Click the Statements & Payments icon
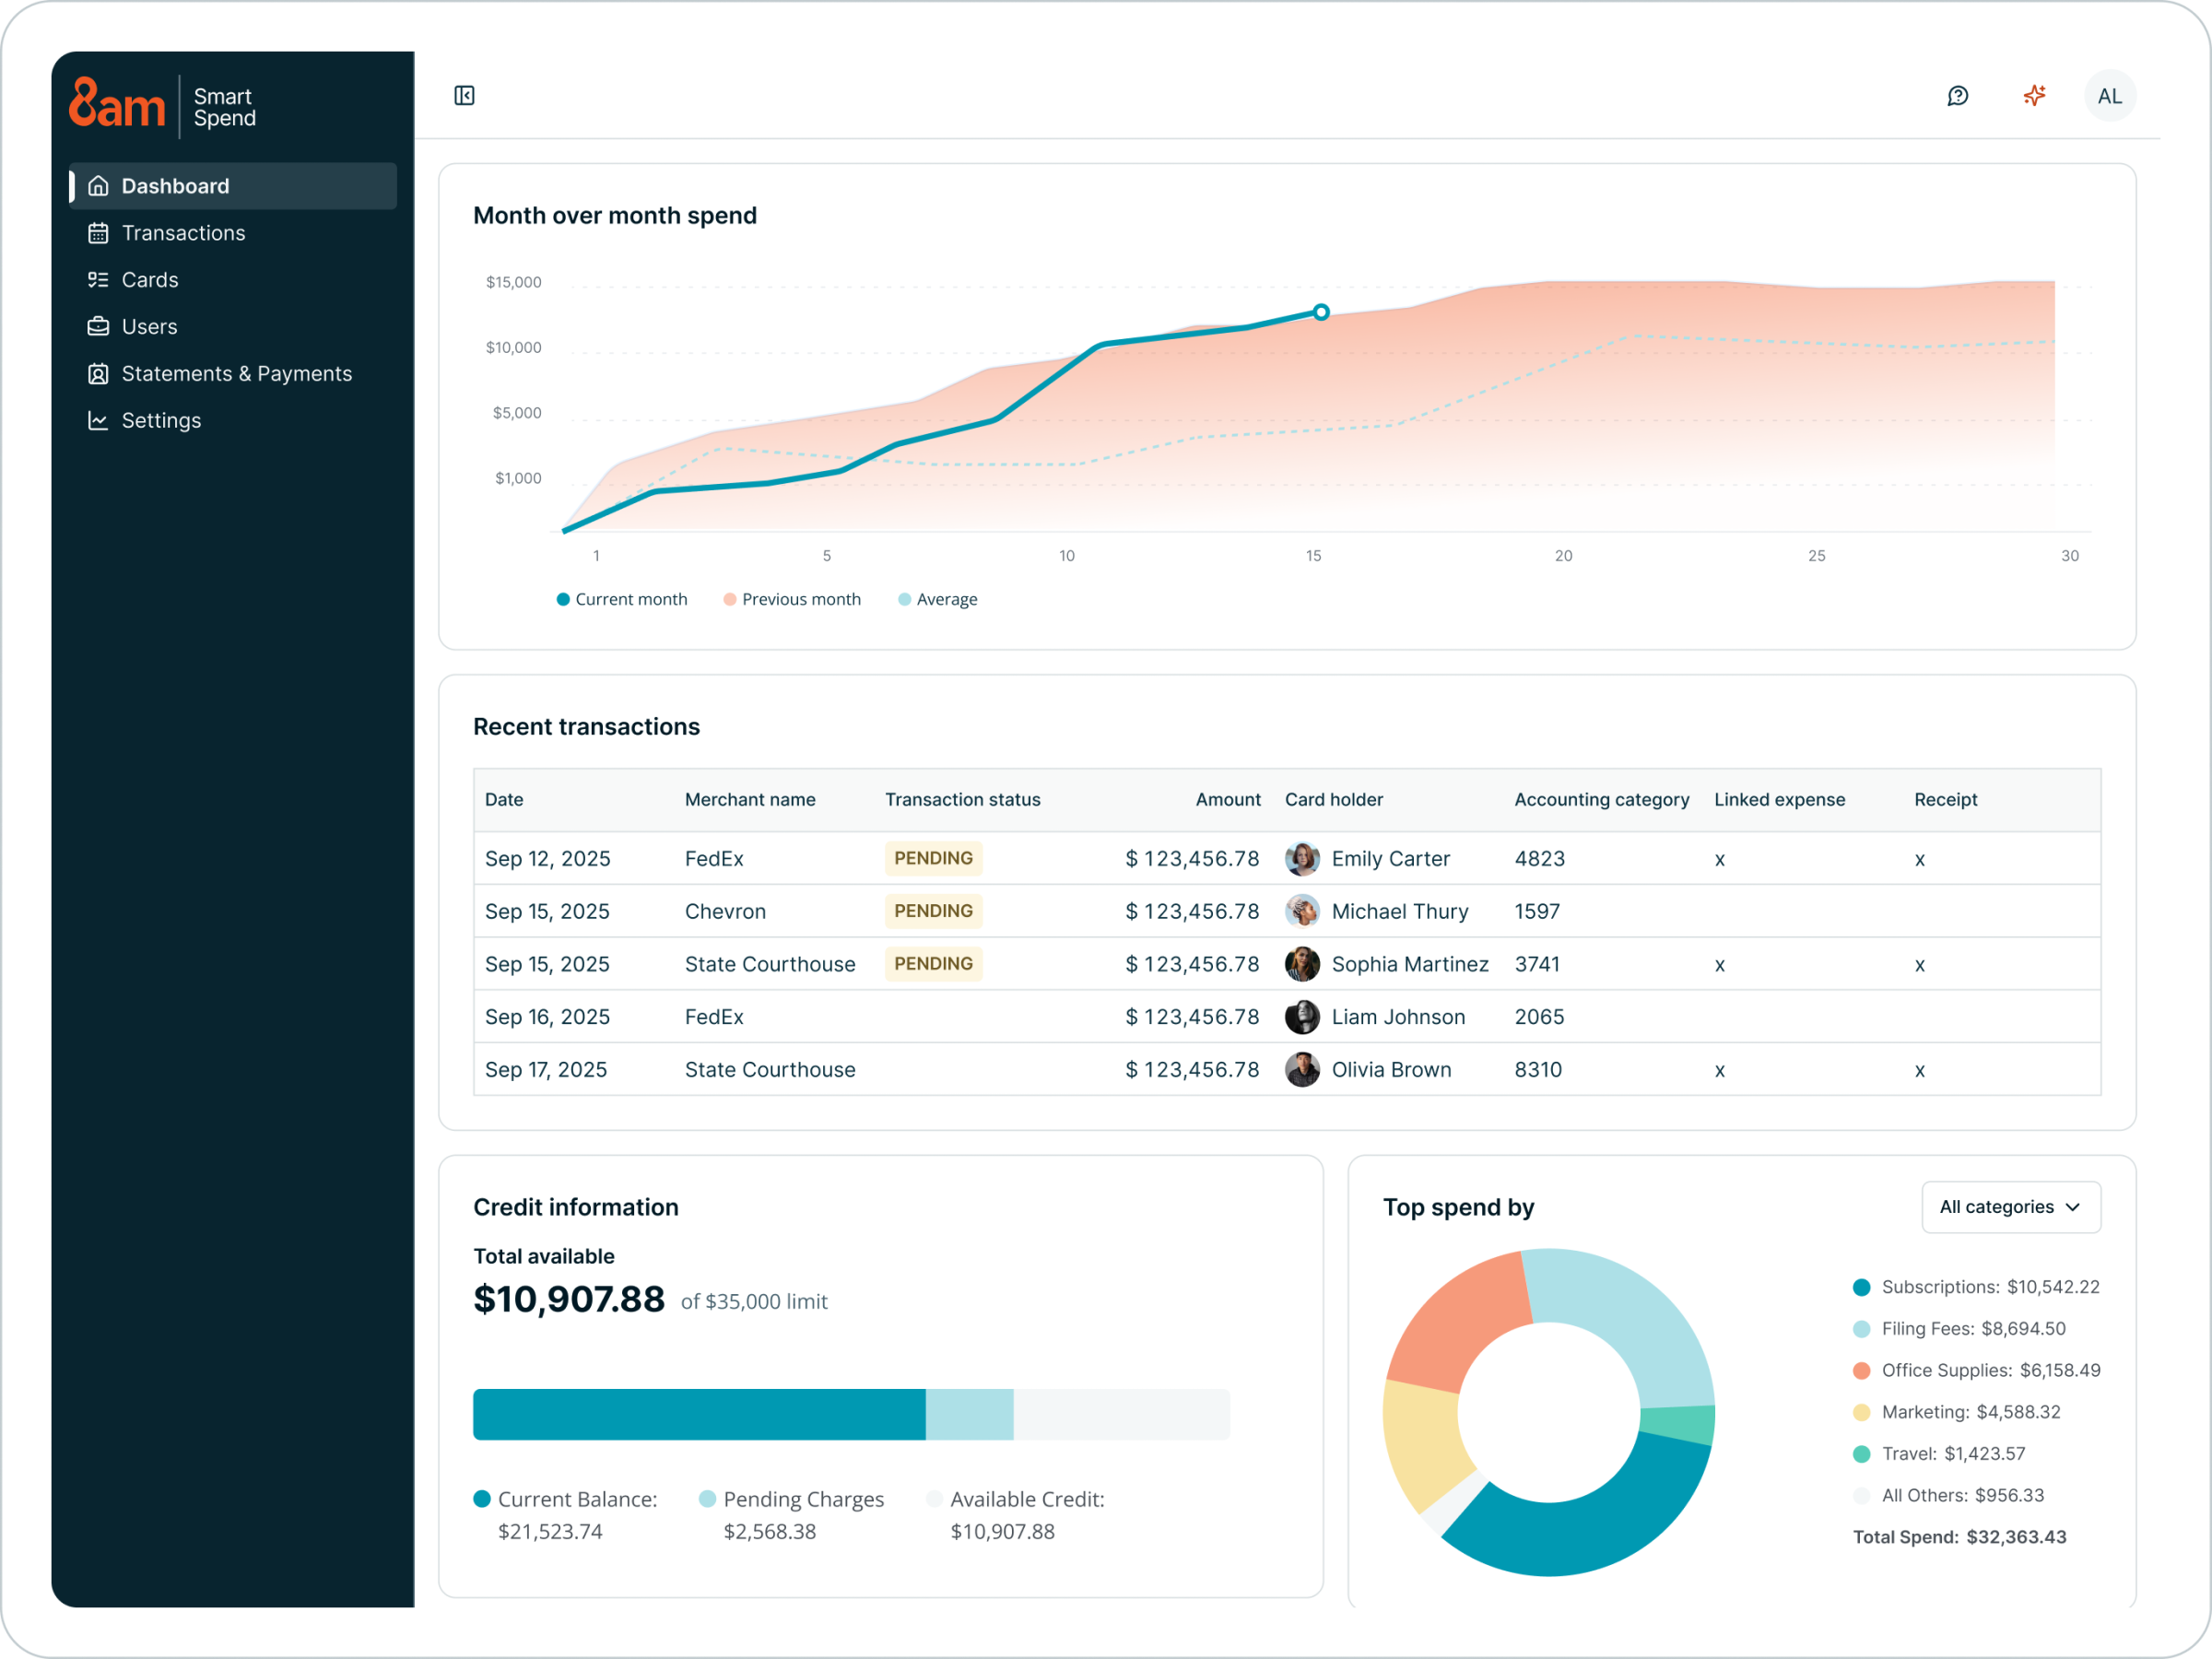 point(98,374)
